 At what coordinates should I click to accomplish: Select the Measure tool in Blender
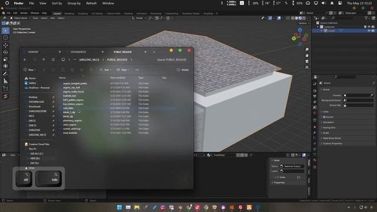[x=5, y=81]
